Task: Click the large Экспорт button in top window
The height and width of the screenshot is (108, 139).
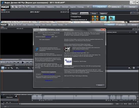Action: coord(130,7)
